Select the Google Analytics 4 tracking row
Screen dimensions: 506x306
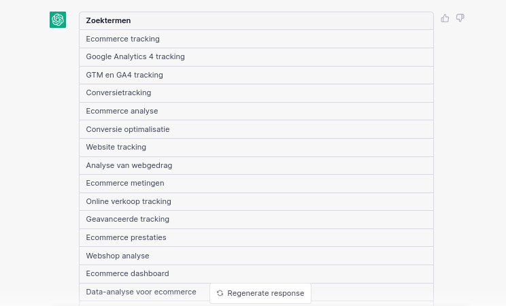coord(256,57)
